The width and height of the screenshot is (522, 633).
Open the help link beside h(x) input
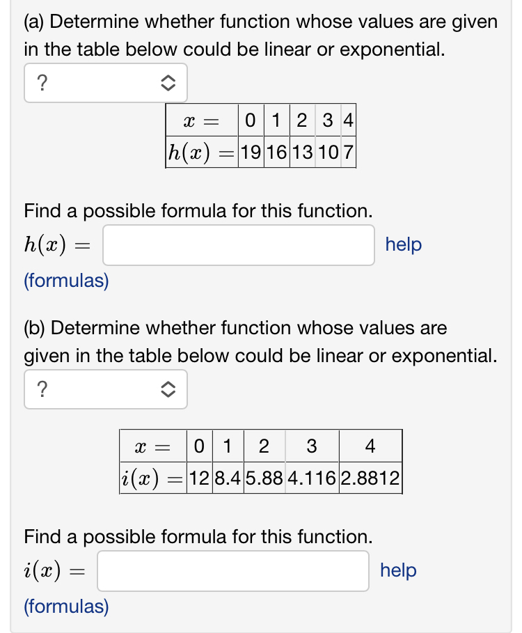coord(404,244)
